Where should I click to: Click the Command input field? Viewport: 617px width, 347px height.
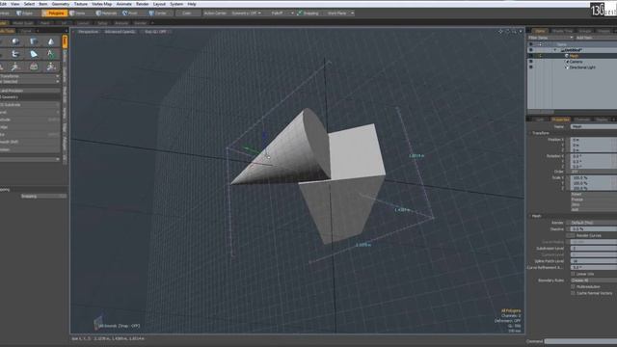580,341
